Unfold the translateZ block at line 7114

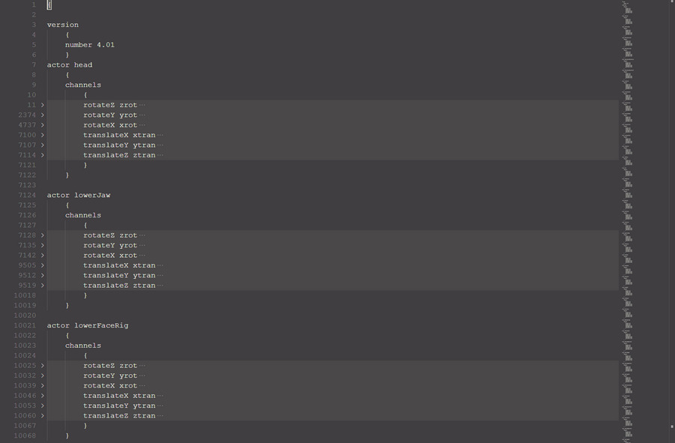coord(43,155)
